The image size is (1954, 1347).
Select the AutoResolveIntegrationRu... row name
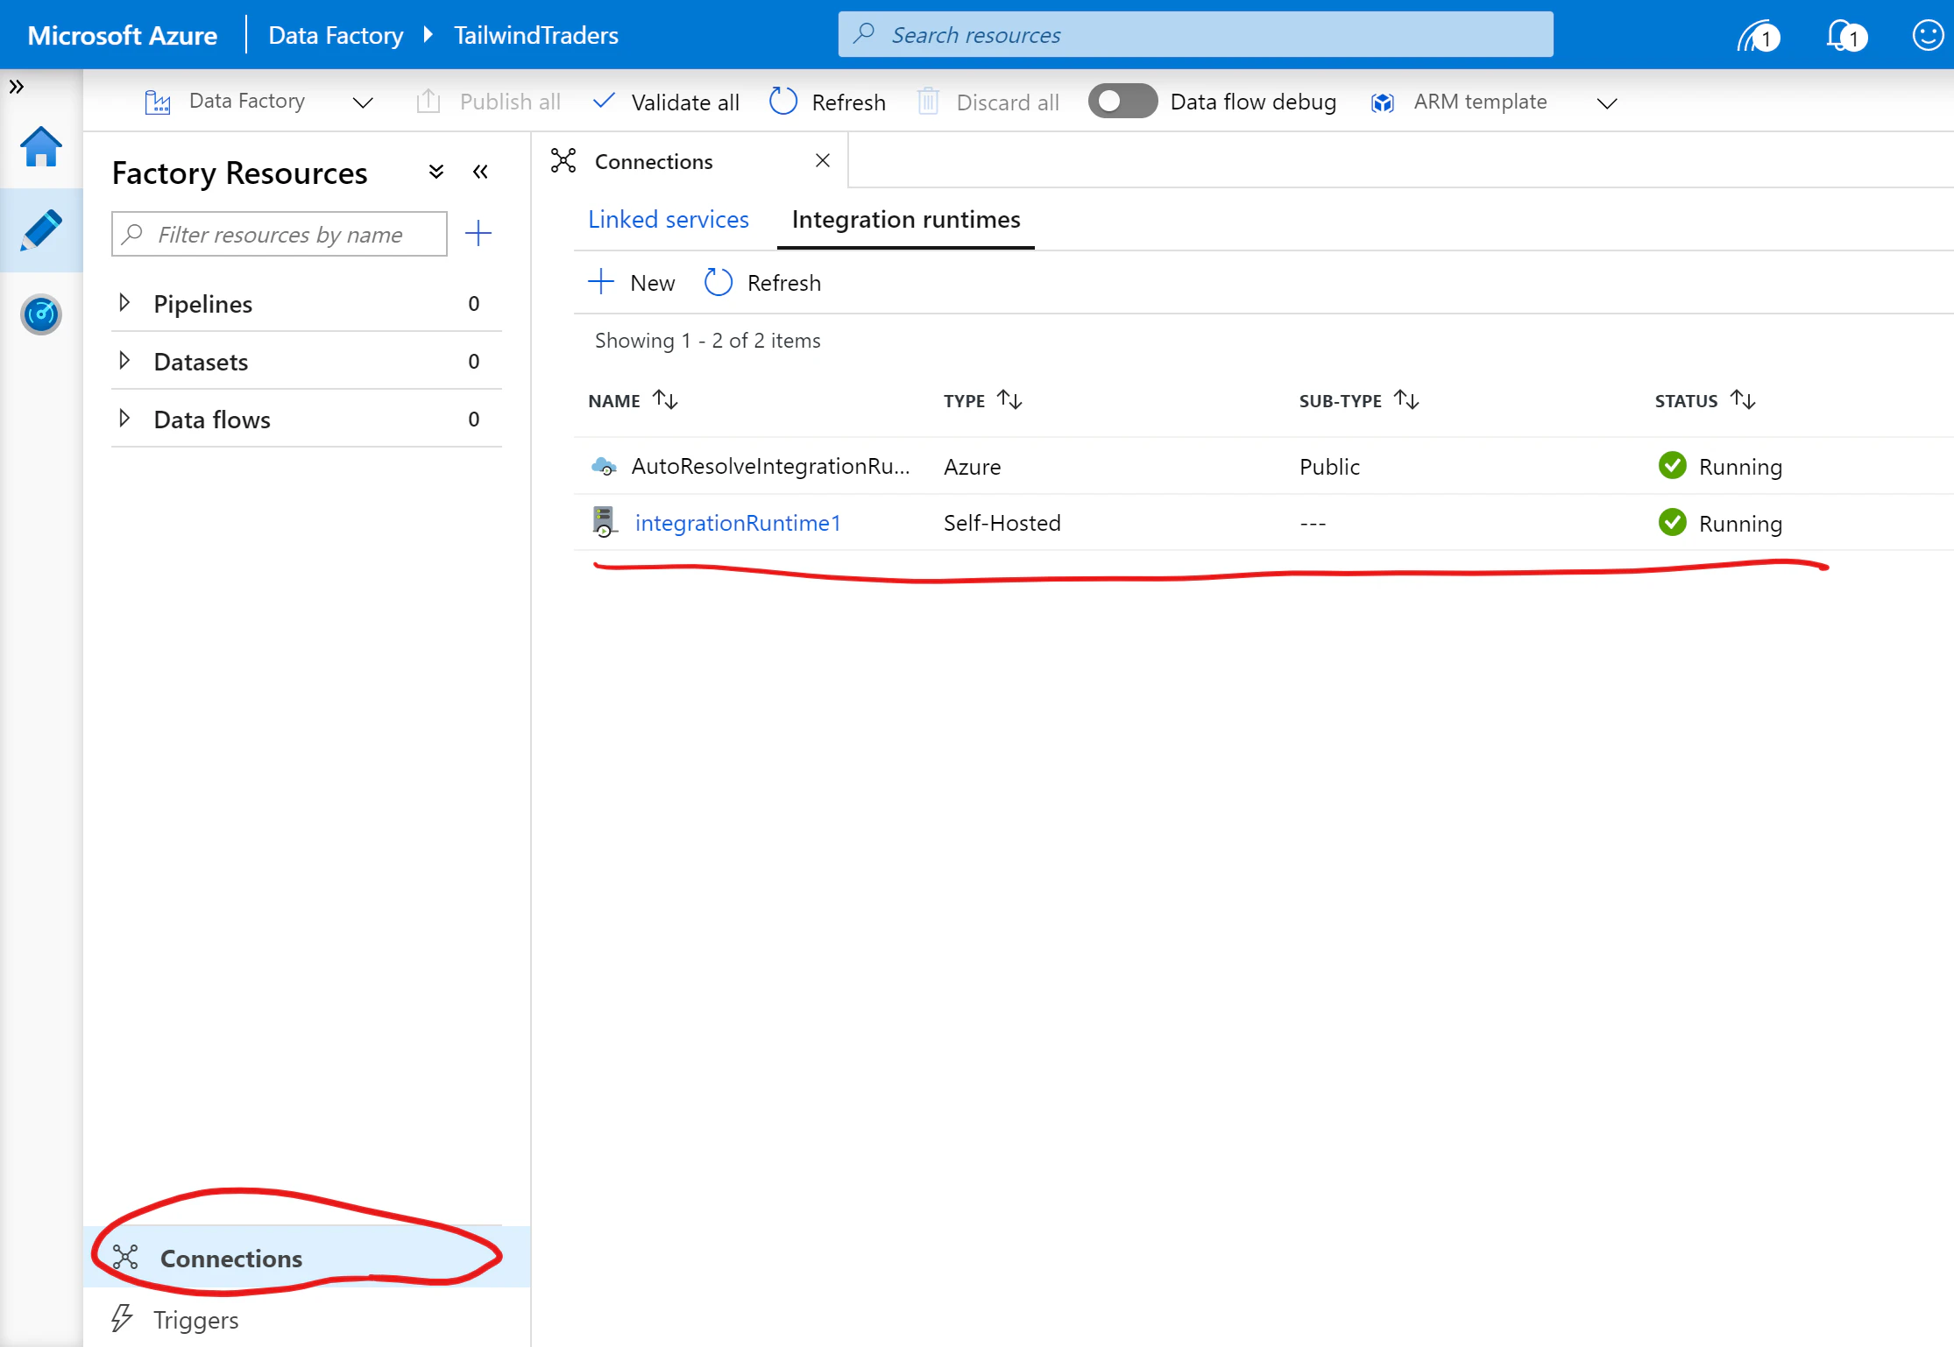[770, 466]
